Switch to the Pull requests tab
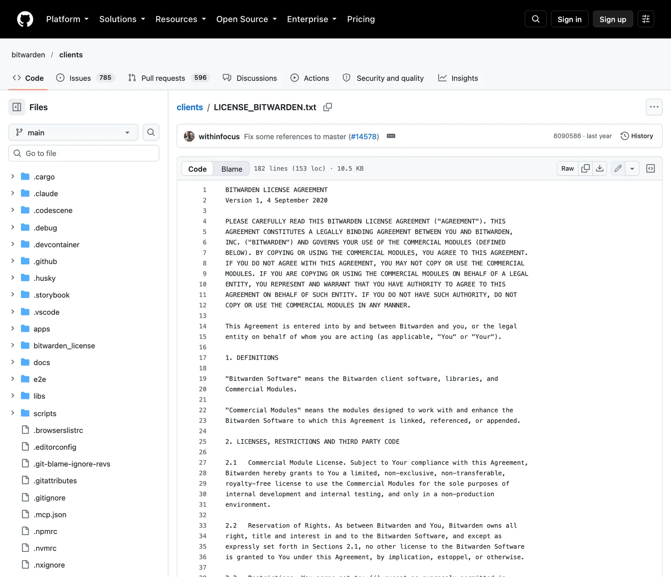671x577 pixels. (x=169, y=78)
